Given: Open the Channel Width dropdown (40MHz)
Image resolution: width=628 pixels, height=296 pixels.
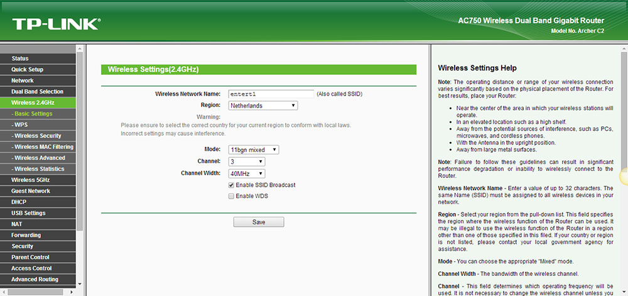Looking at the screenshot, I should pyautogui.click(x=247, y=173).
